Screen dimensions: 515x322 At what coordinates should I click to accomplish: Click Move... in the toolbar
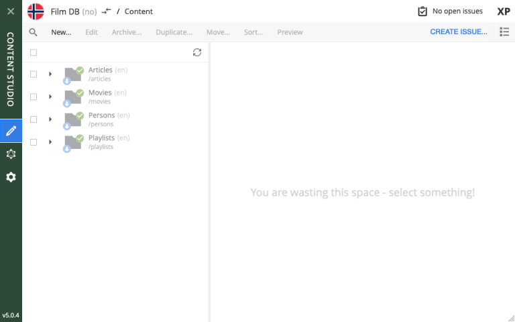point(218,32)
